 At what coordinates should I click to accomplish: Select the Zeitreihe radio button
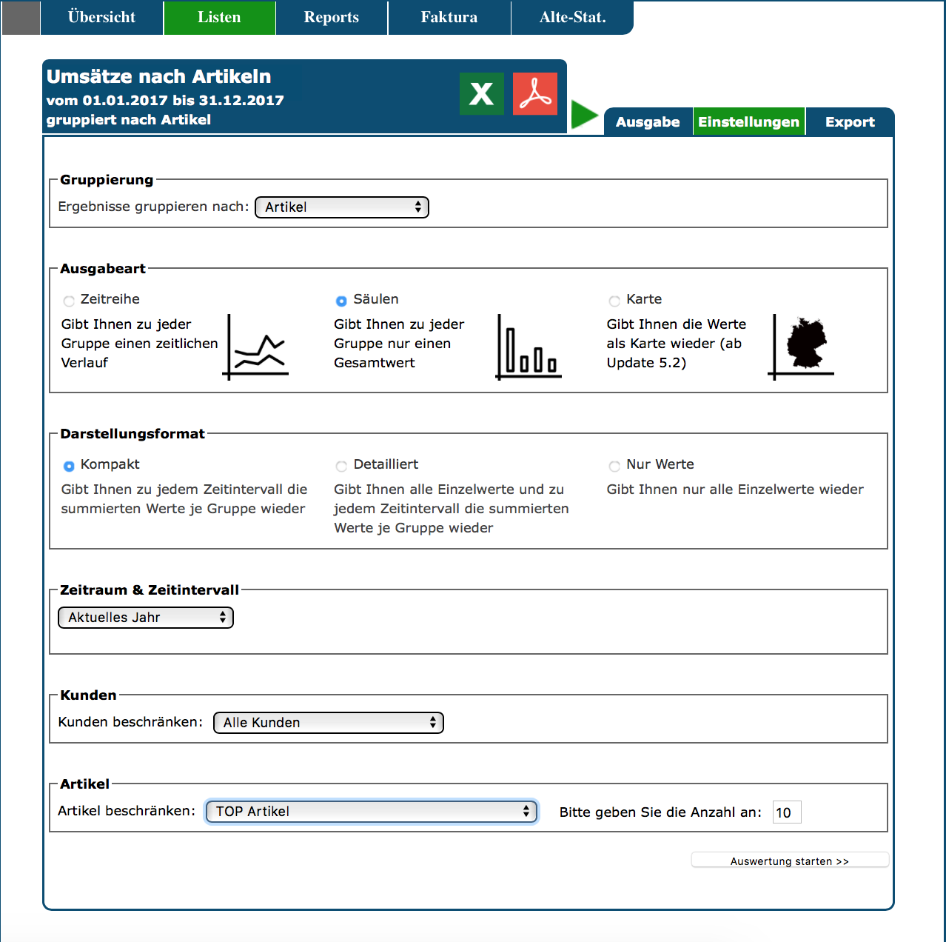[69, 301]
